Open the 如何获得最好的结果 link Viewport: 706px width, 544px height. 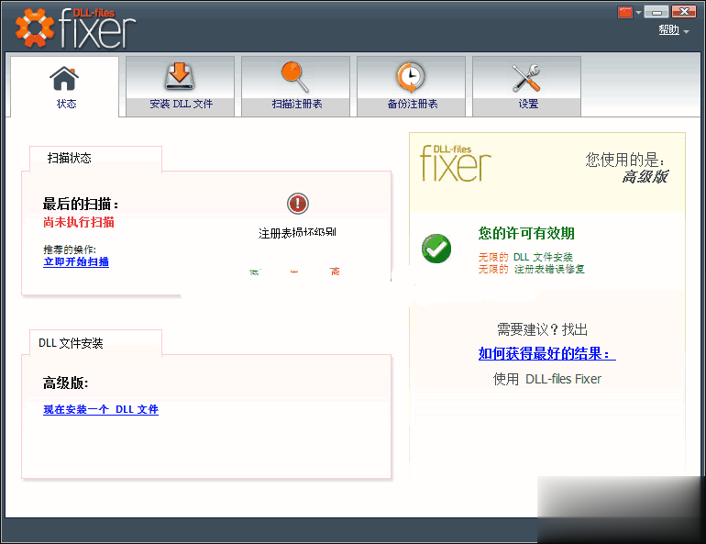click(547, 353)
